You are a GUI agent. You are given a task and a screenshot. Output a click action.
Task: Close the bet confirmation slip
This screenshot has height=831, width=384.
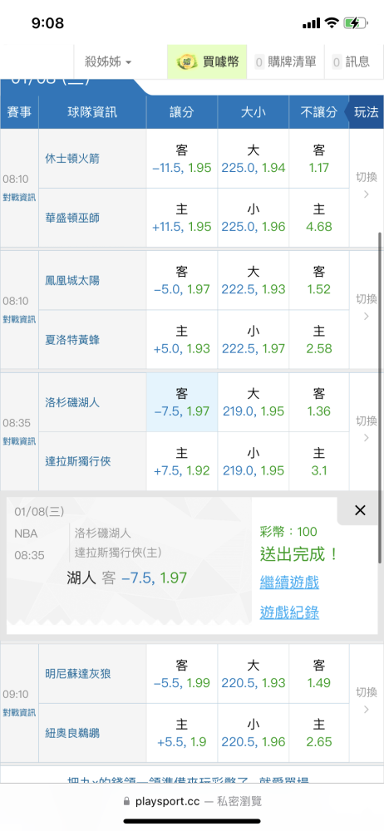pyautogui.click(x=360, y=510)
